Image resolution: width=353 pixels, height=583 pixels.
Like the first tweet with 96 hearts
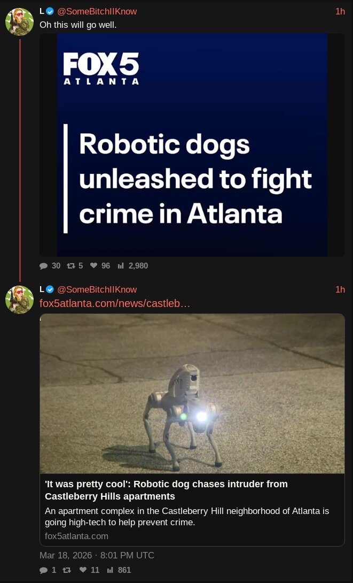[93, 265]
